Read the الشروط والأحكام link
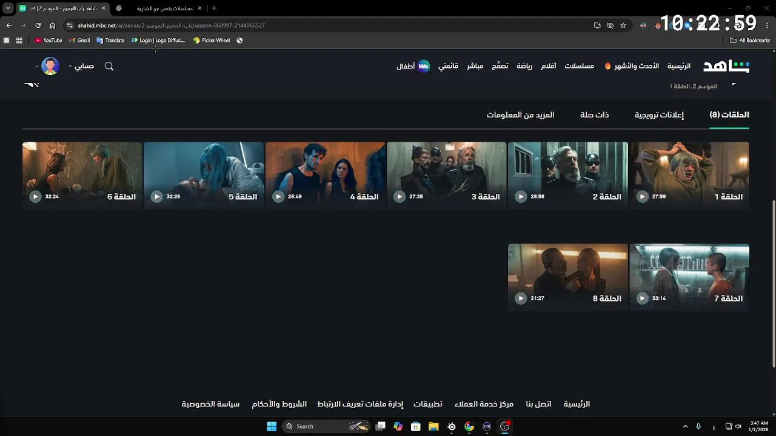The width and height of the screenshot is (776, 436). coord(279,404)
